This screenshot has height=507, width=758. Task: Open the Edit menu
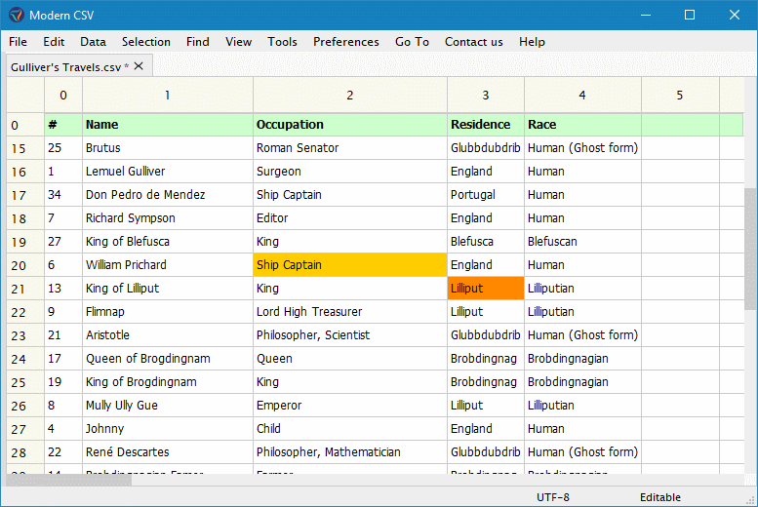[x=54, y=42]
